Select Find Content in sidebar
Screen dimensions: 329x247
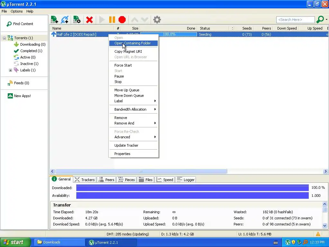tap(20, 24)
